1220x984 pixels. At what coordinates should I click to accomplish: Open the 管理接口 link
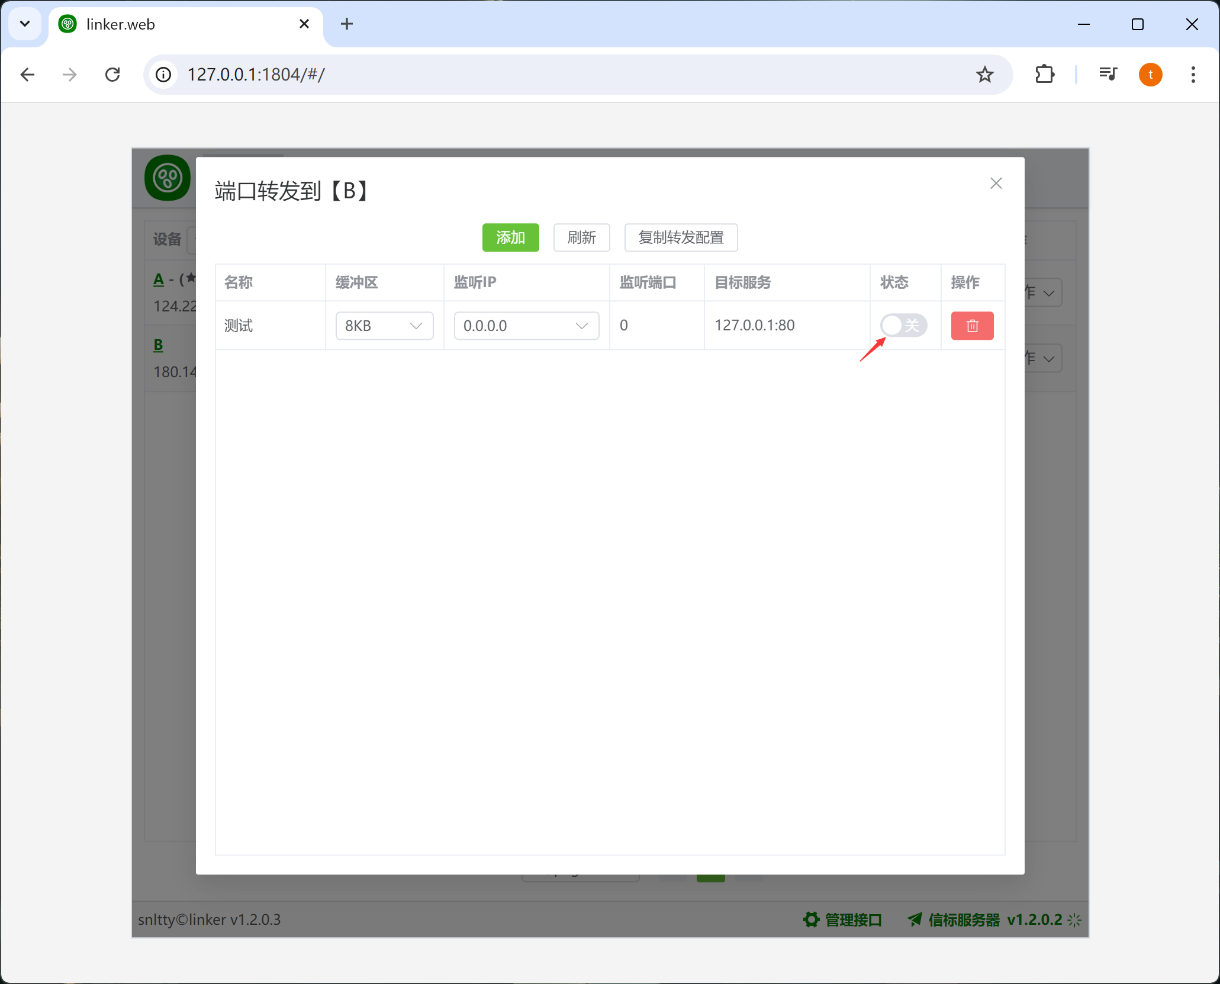point(854,919)
